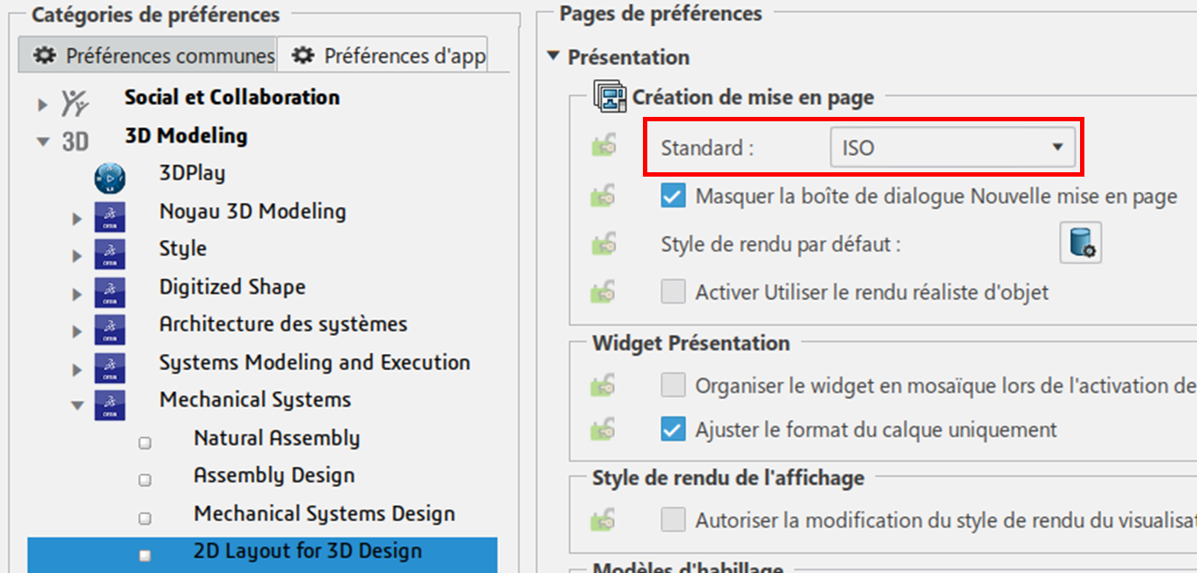Click lock icon beside Standard setting
The height and width of the screenshot is (573, 1197).
coord(603,148)
